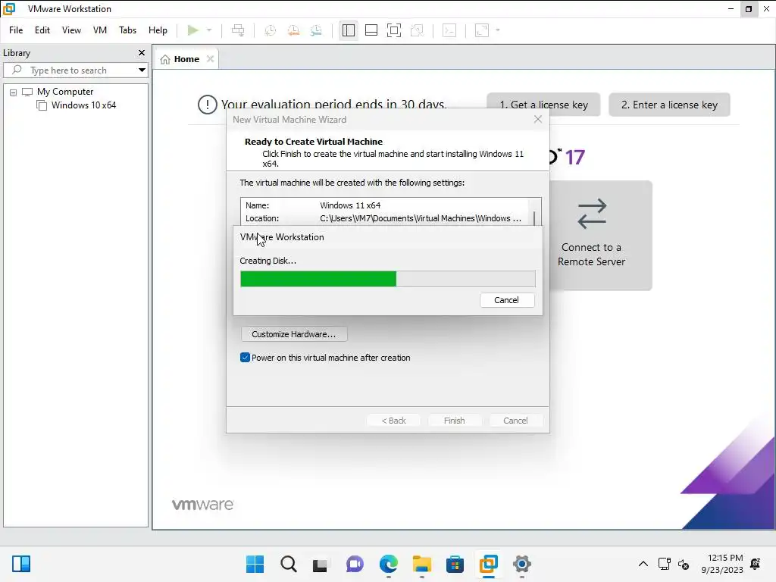This screenshot has height=582, width=776.
Task: Open taskbar Search
Action: (x=289, y=564)
